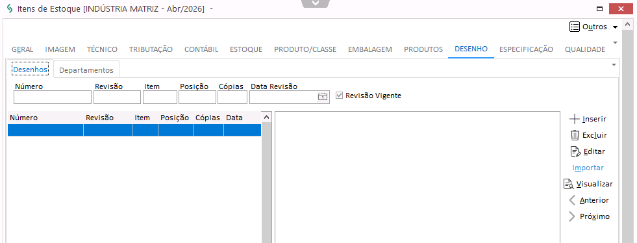
Task: Click the Revisão column header in grid
Action: click(108, 118)
